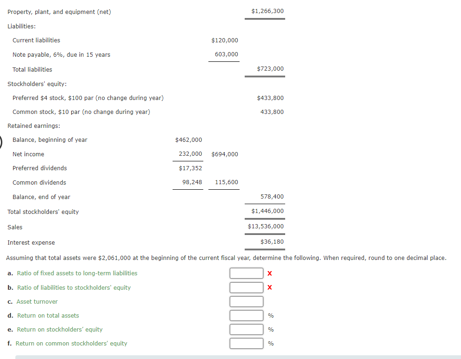461x359 pixels.
Task: Click the red X beside part b
Action: [x=269, y=287]
